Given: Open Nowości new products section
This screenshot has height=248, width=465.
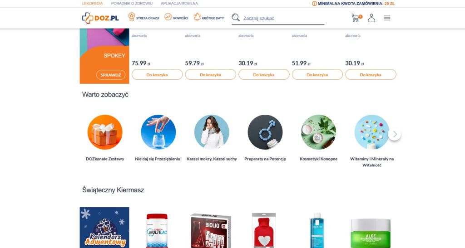Looking at the screenshot, I should pos(176,17).
